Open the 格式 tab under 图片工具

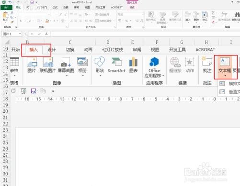pos(132,8)
